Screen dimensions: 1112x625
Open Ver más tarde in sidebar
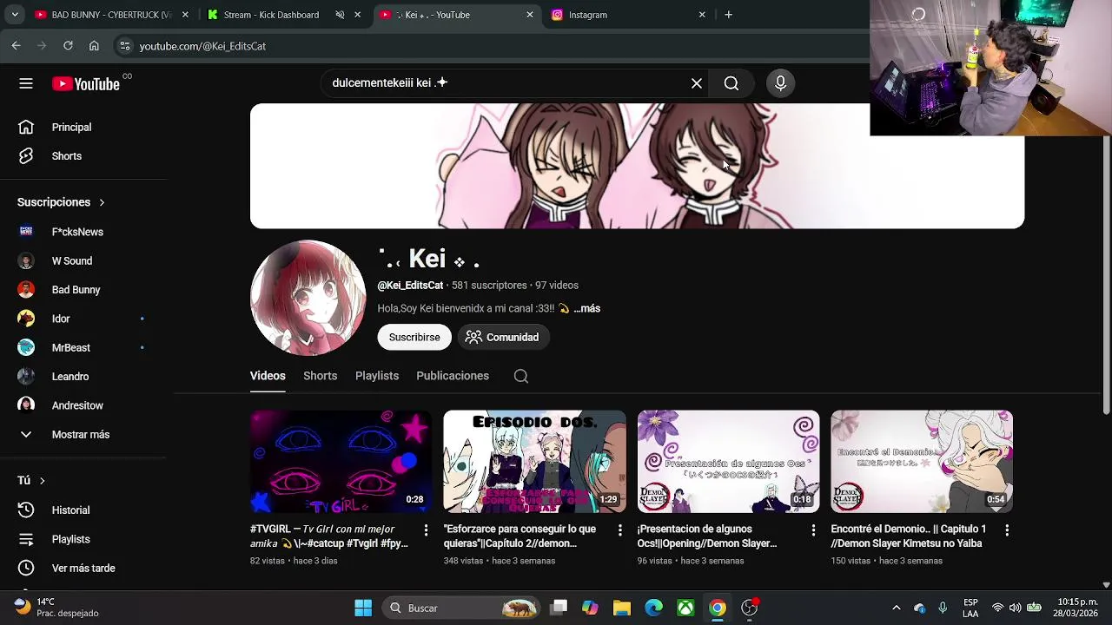[83, 569]
